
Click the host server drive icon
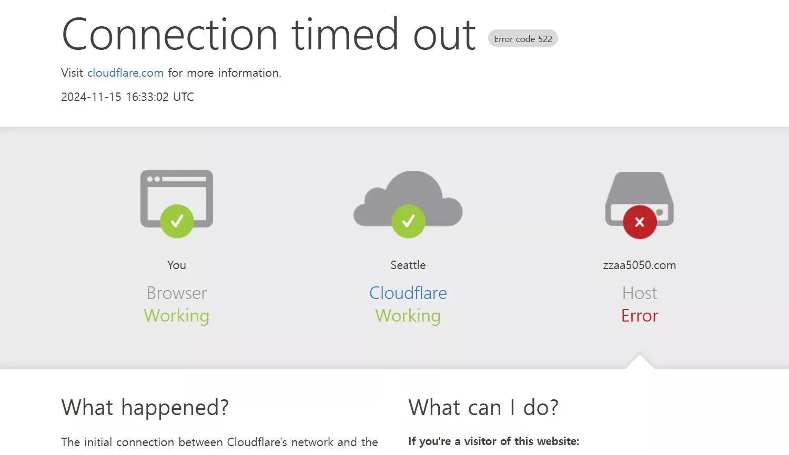640,199
